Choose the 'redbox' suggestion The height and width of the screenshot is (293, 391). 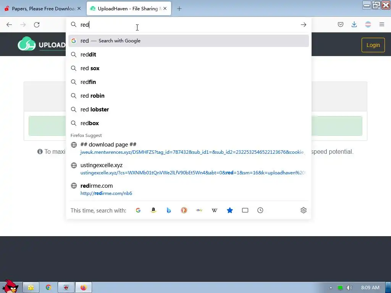(x=189, y=123)
